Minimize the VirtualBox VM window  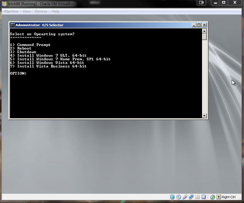pos(216,3)
